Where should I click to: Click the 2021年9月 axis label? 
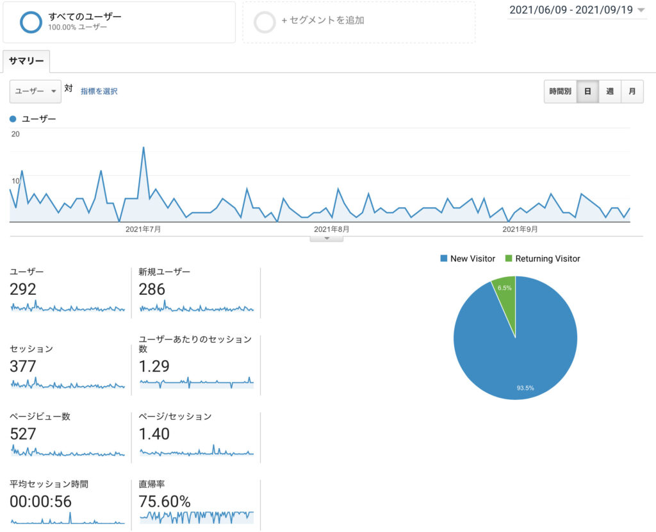tap(520, 229)
